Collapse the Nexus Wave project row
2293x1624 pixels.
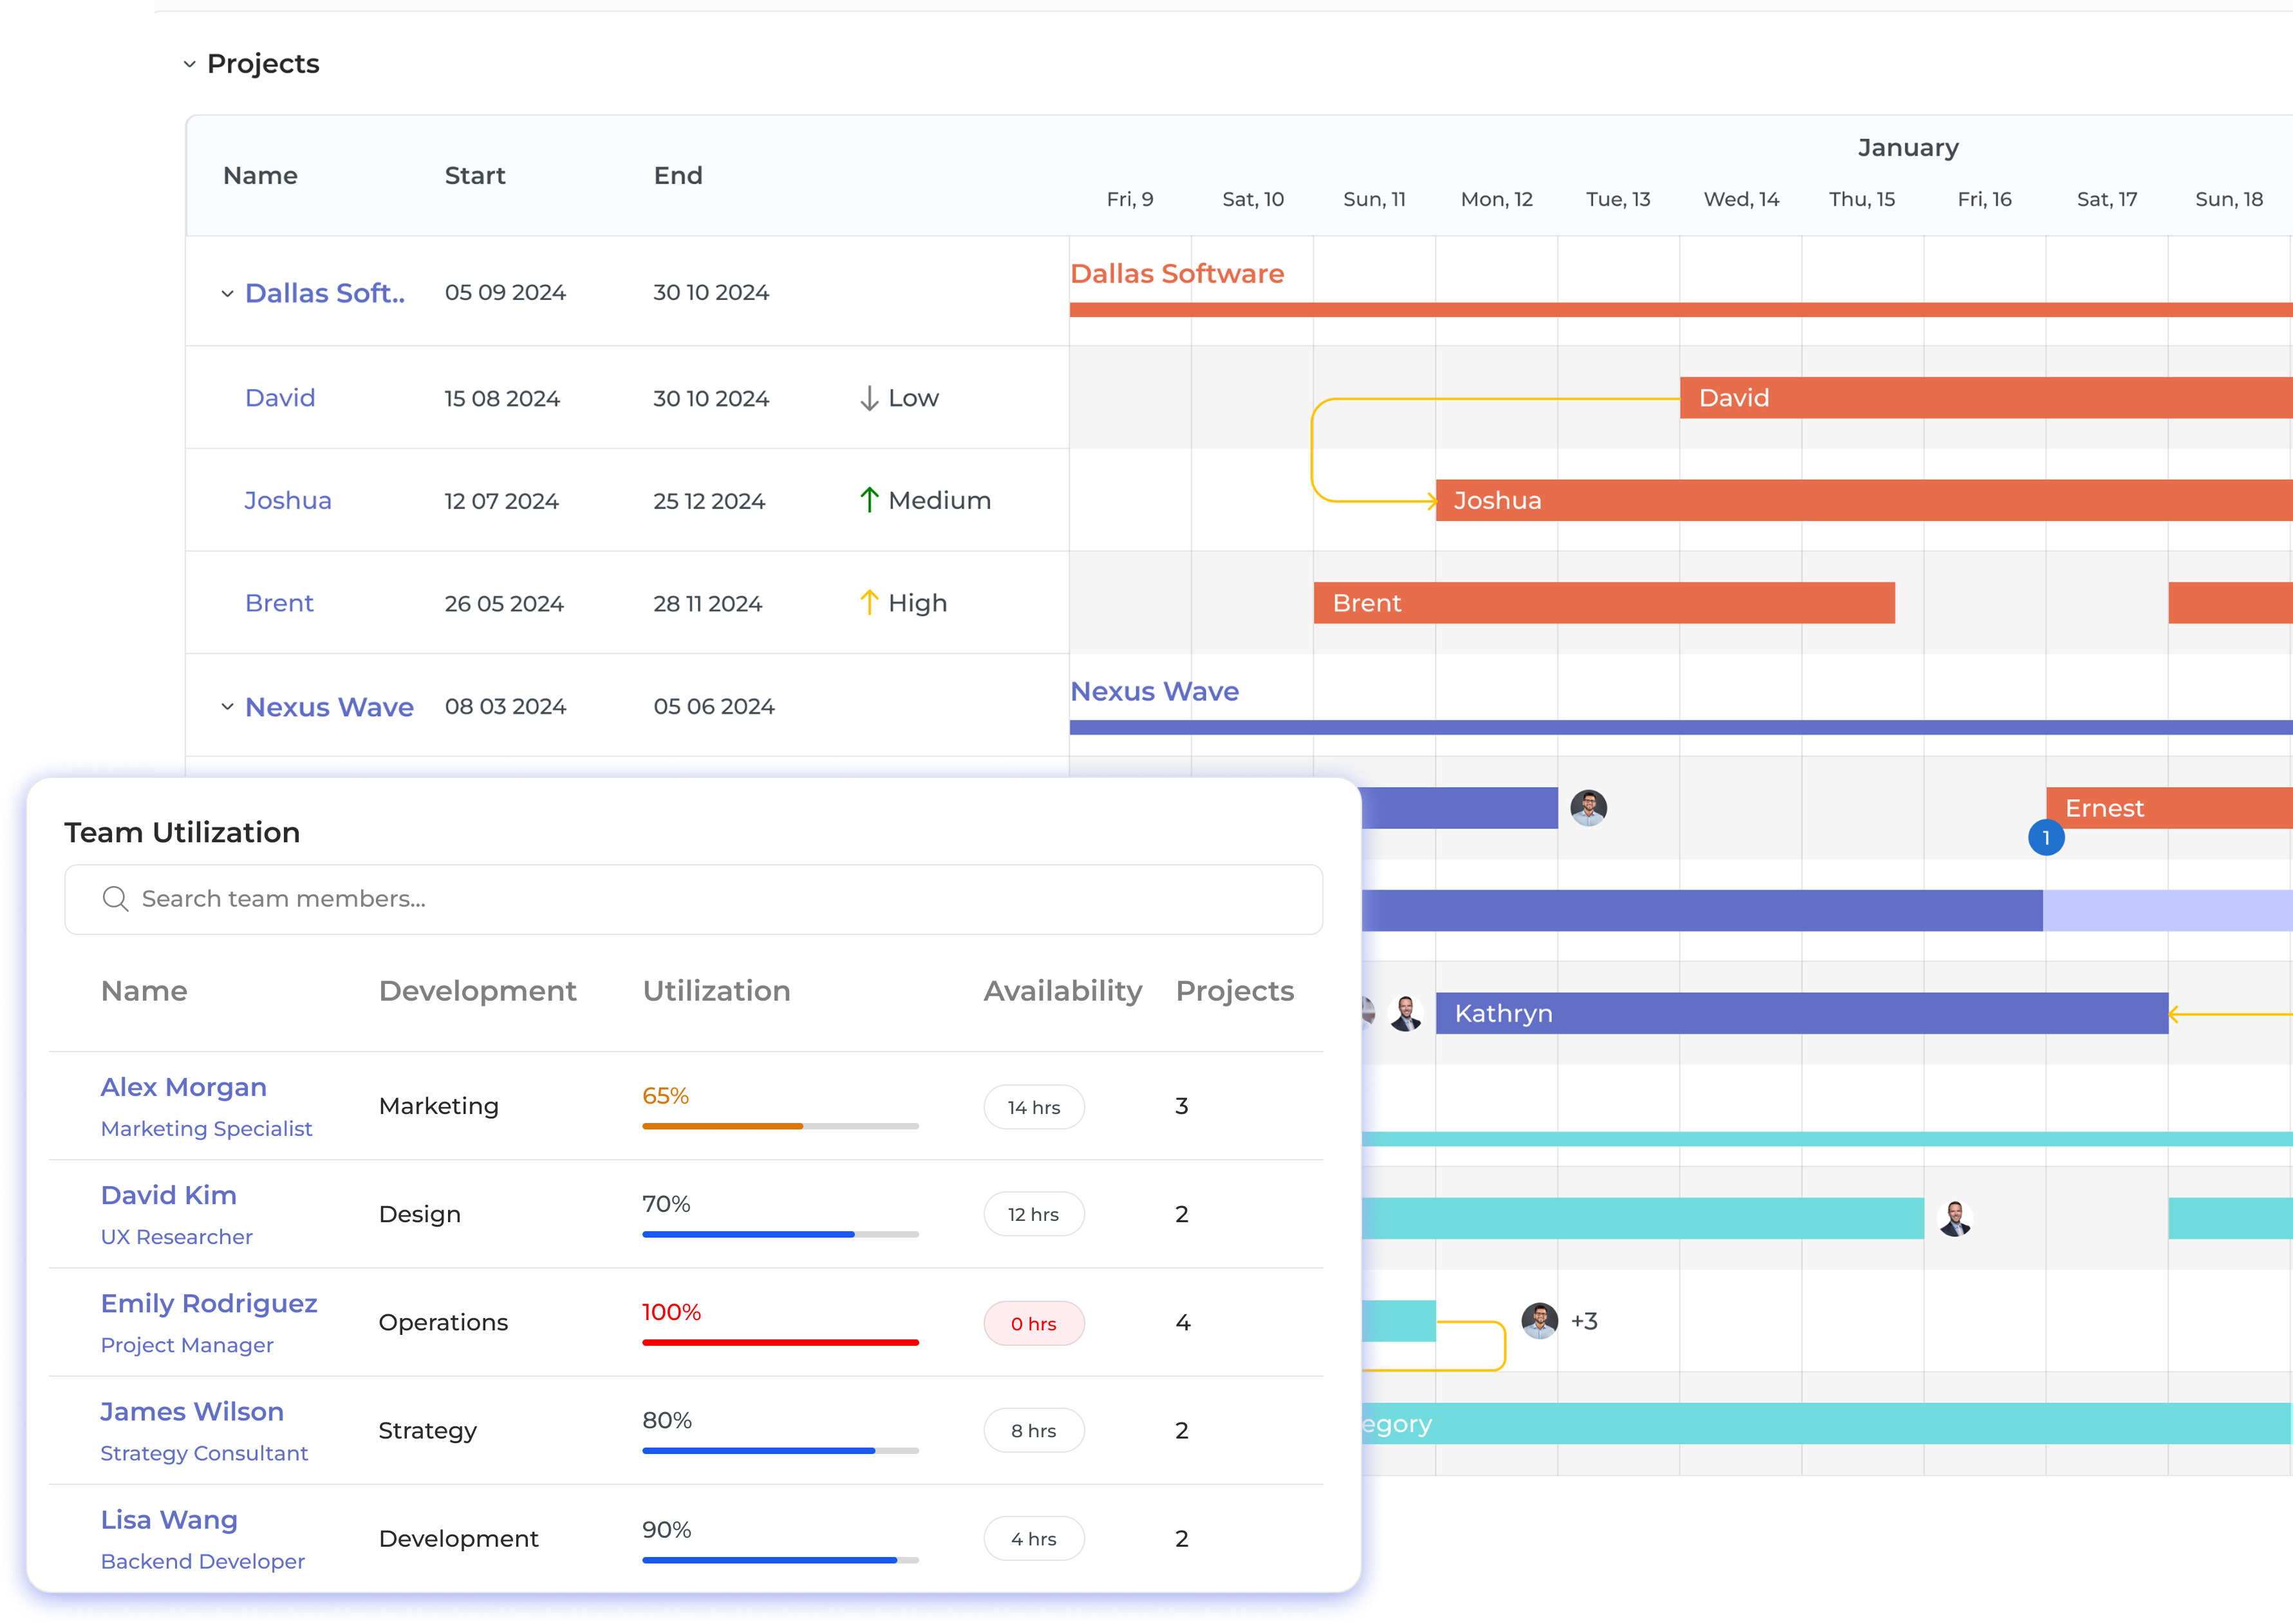[x=227, y=707]
